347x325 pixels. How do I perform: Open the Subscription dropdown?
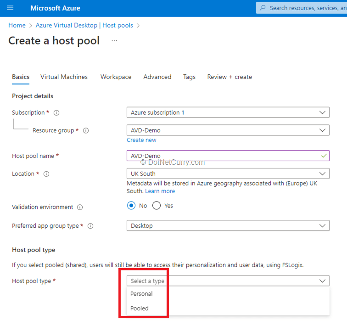(228, 112)
